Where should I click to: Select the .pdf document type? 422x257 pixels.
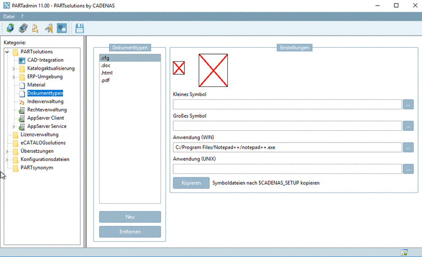130,80
